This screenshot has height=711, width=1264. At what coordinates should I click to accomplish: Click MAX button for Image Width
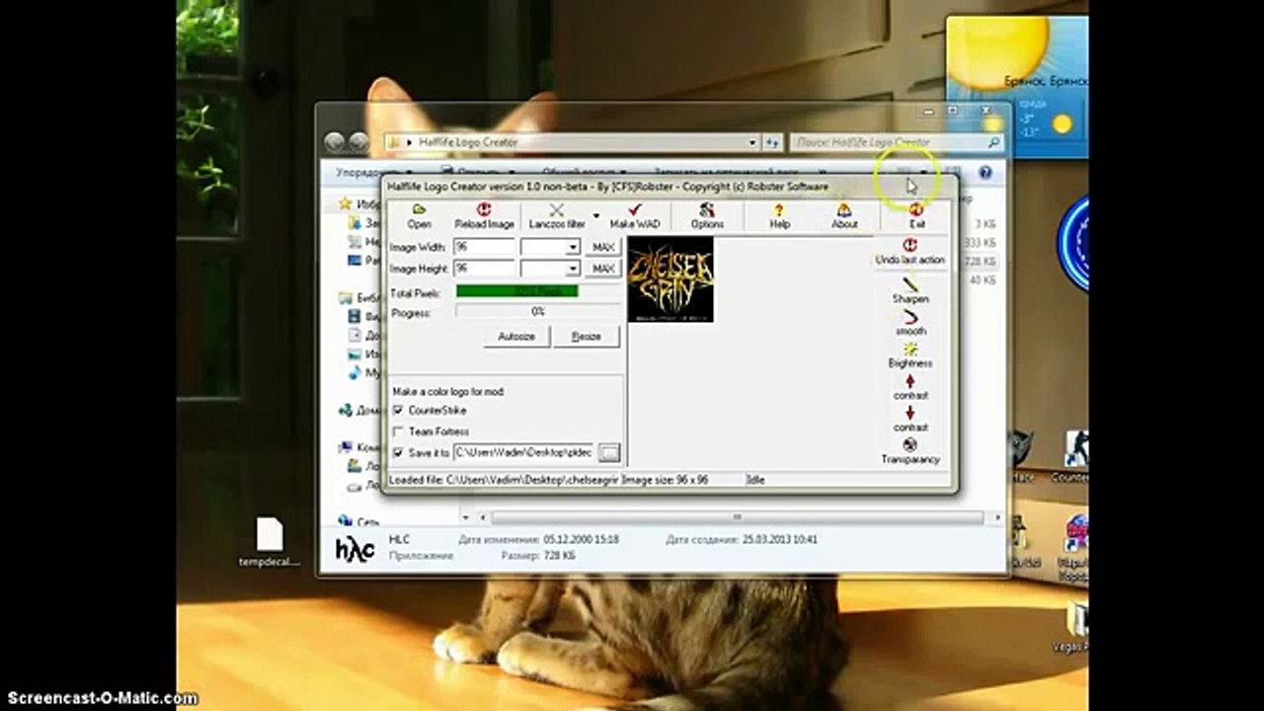[603, 247]
